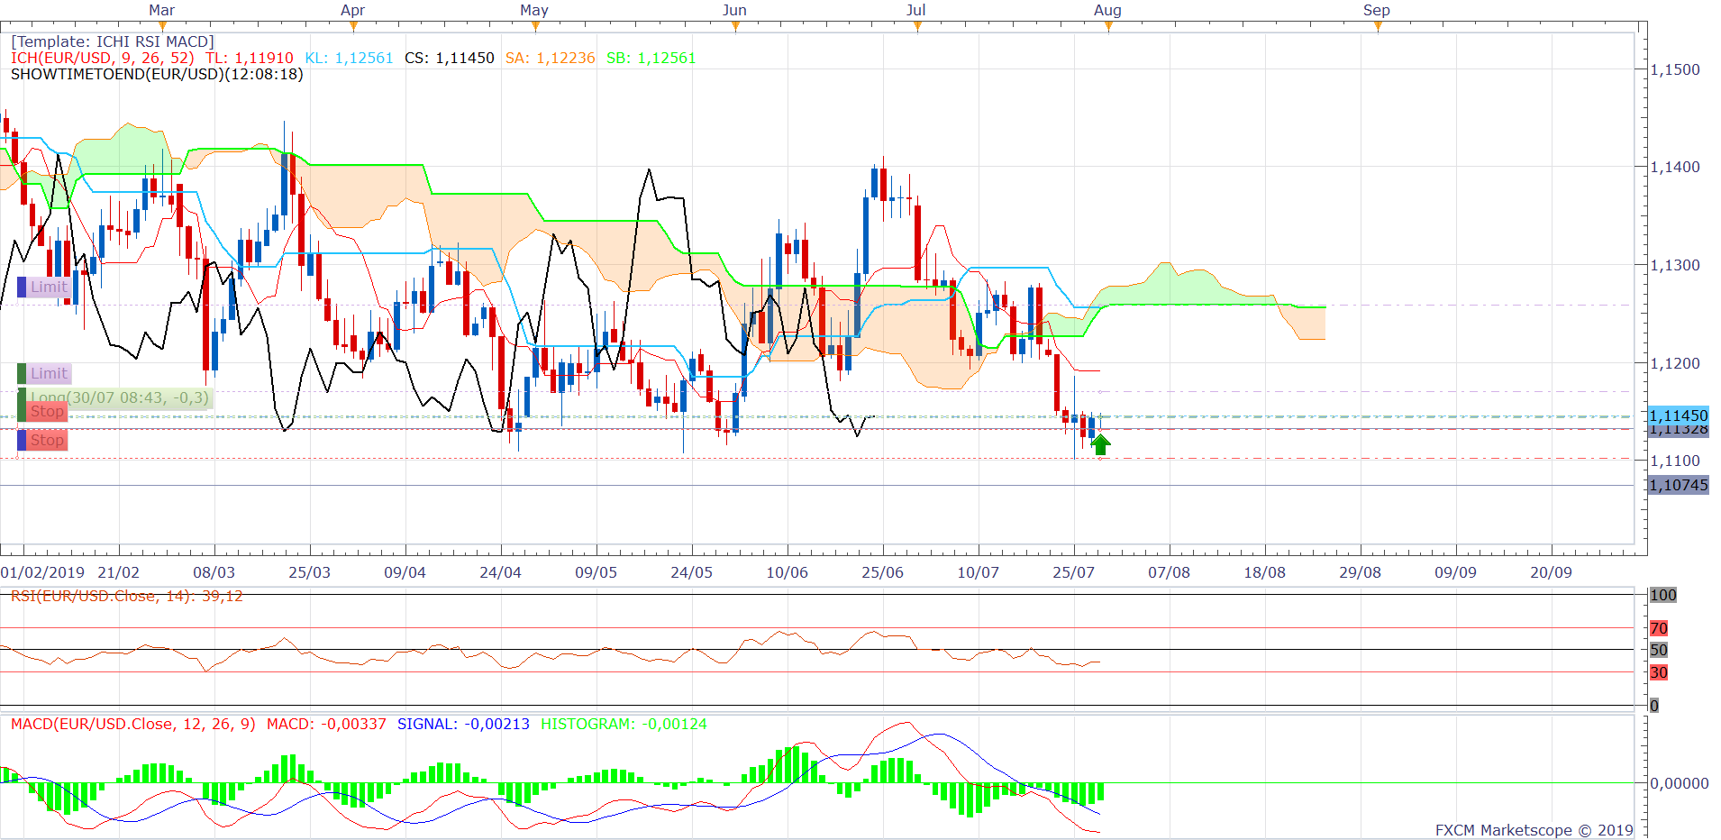This screenshot has height=840, width=1721.
Task: Click the 20/09 date axis label
Action: point(1552,572)
